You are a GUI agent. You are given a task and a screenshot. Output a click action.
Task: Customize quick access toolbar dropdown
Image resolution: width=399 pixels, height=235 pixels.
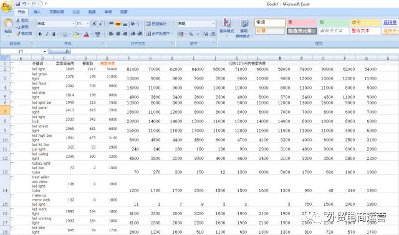[46, 4]
